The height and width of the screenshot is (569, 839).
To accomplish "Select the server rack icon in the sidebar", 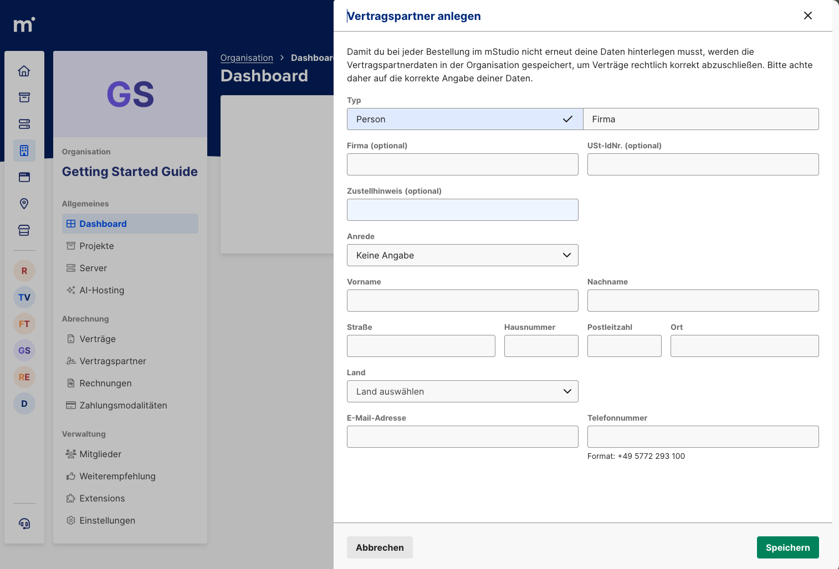I will tap(24, 124).
